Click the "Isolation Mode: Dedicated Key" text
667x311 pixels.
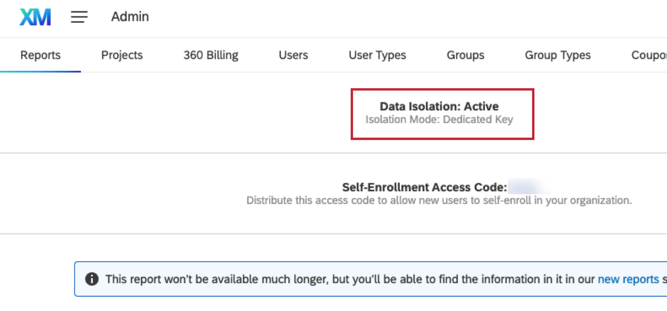[x=439, y=119]
